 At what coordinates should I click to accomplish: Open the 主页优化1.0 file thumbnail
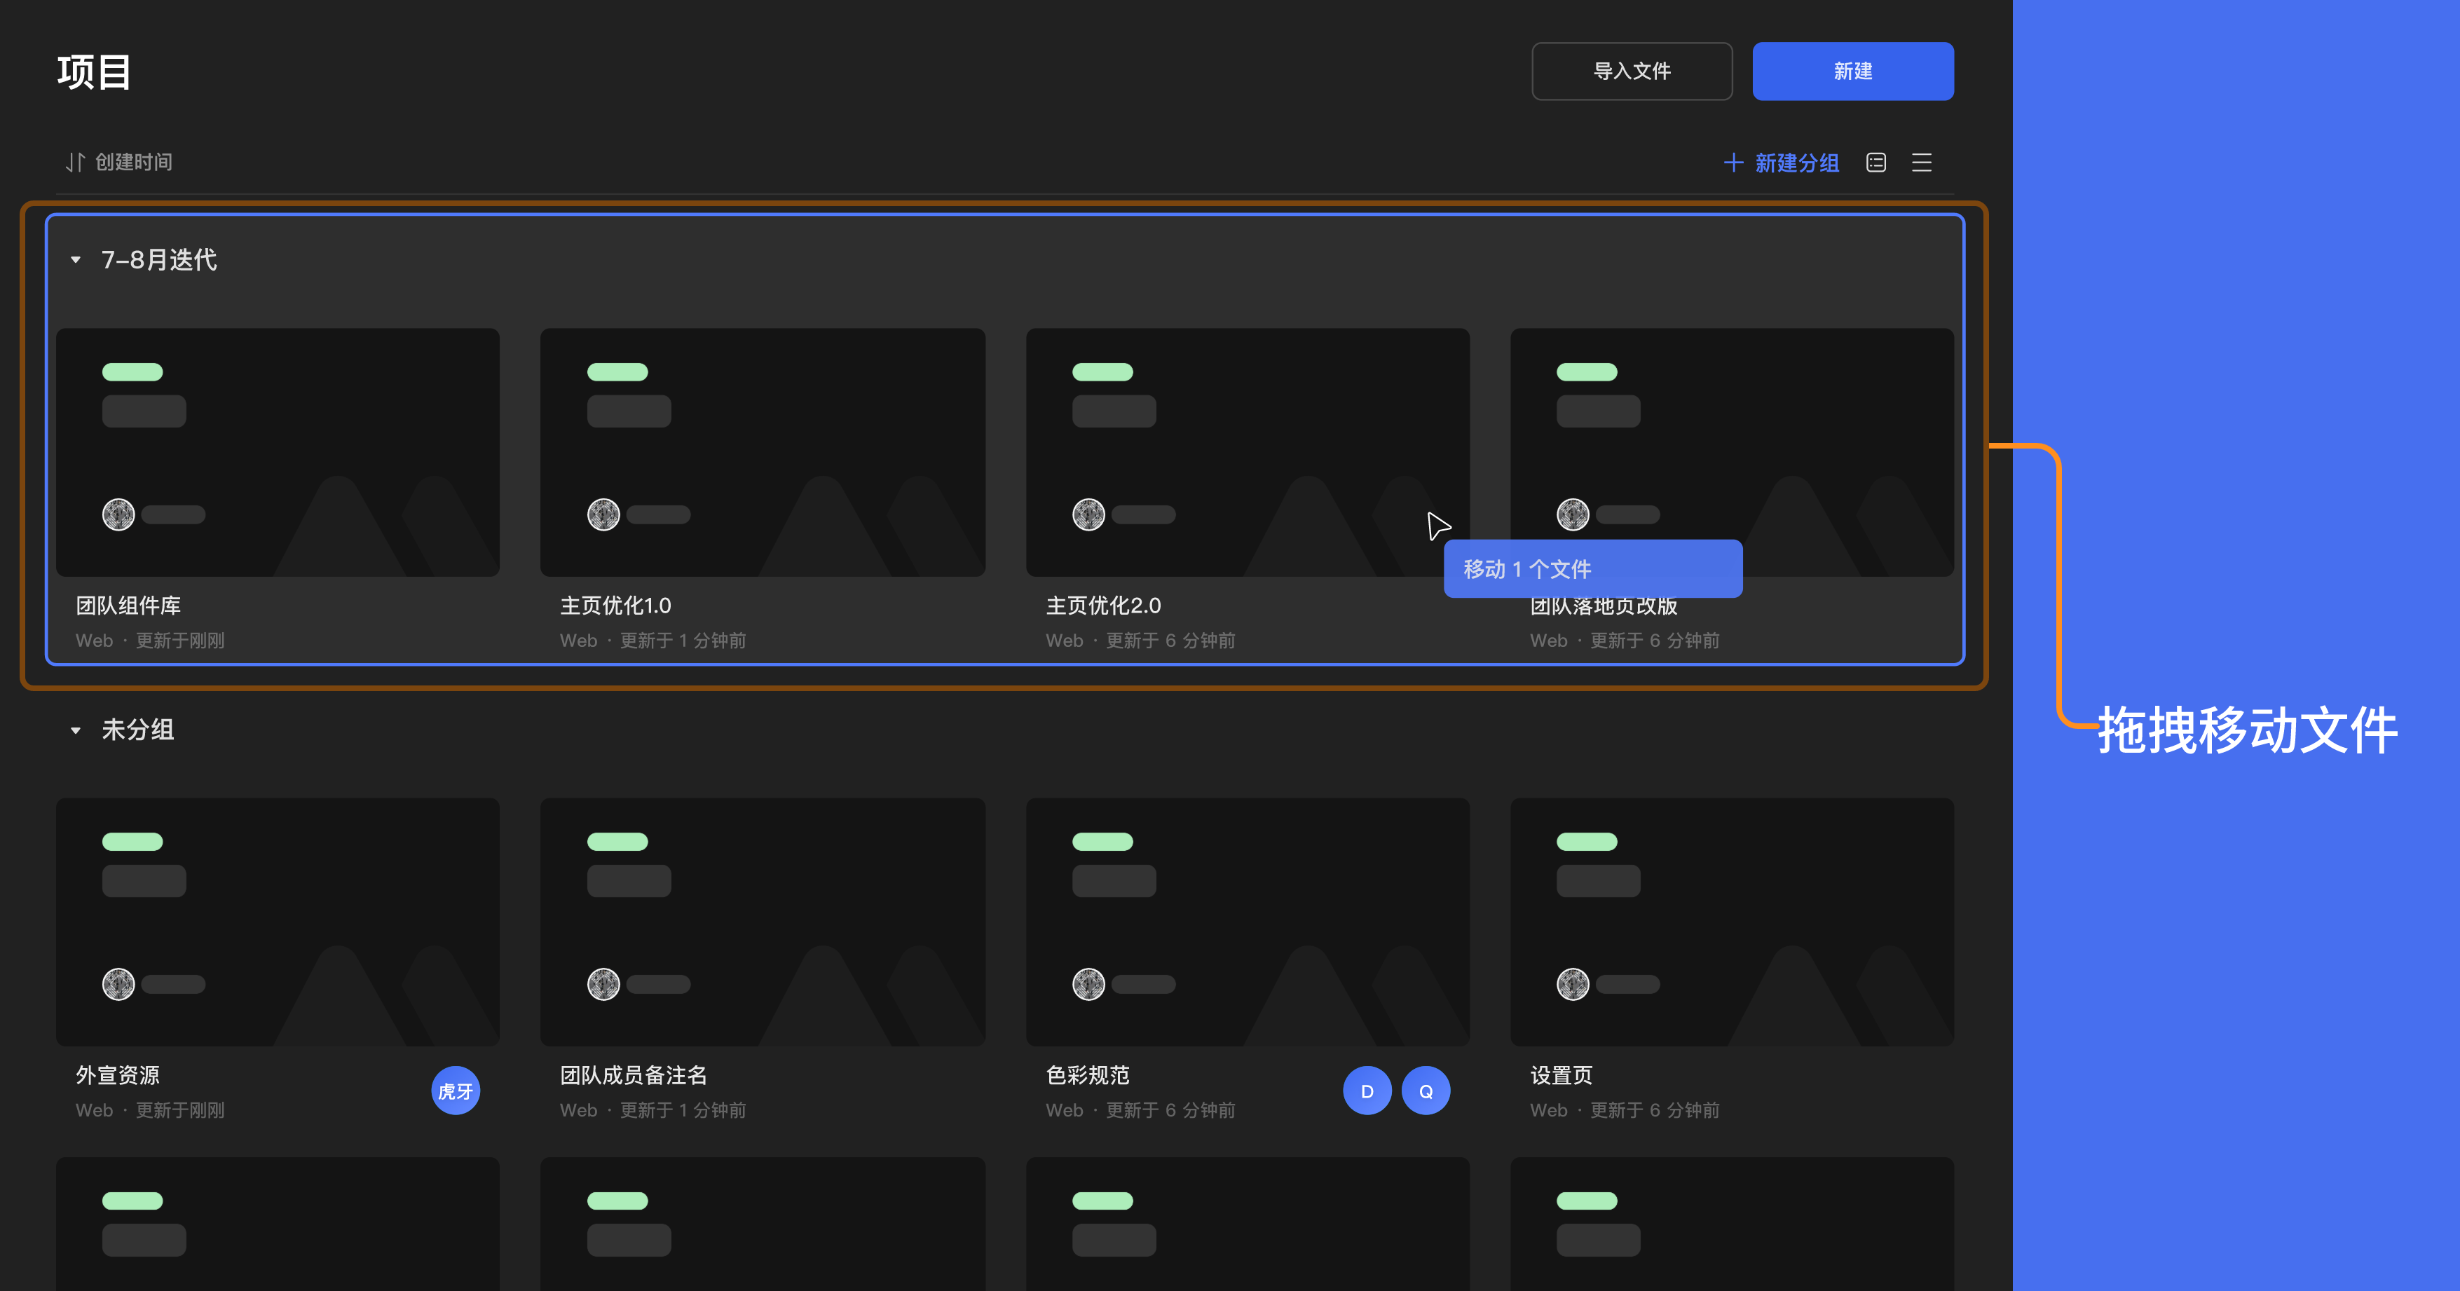[x=762, y=453]
